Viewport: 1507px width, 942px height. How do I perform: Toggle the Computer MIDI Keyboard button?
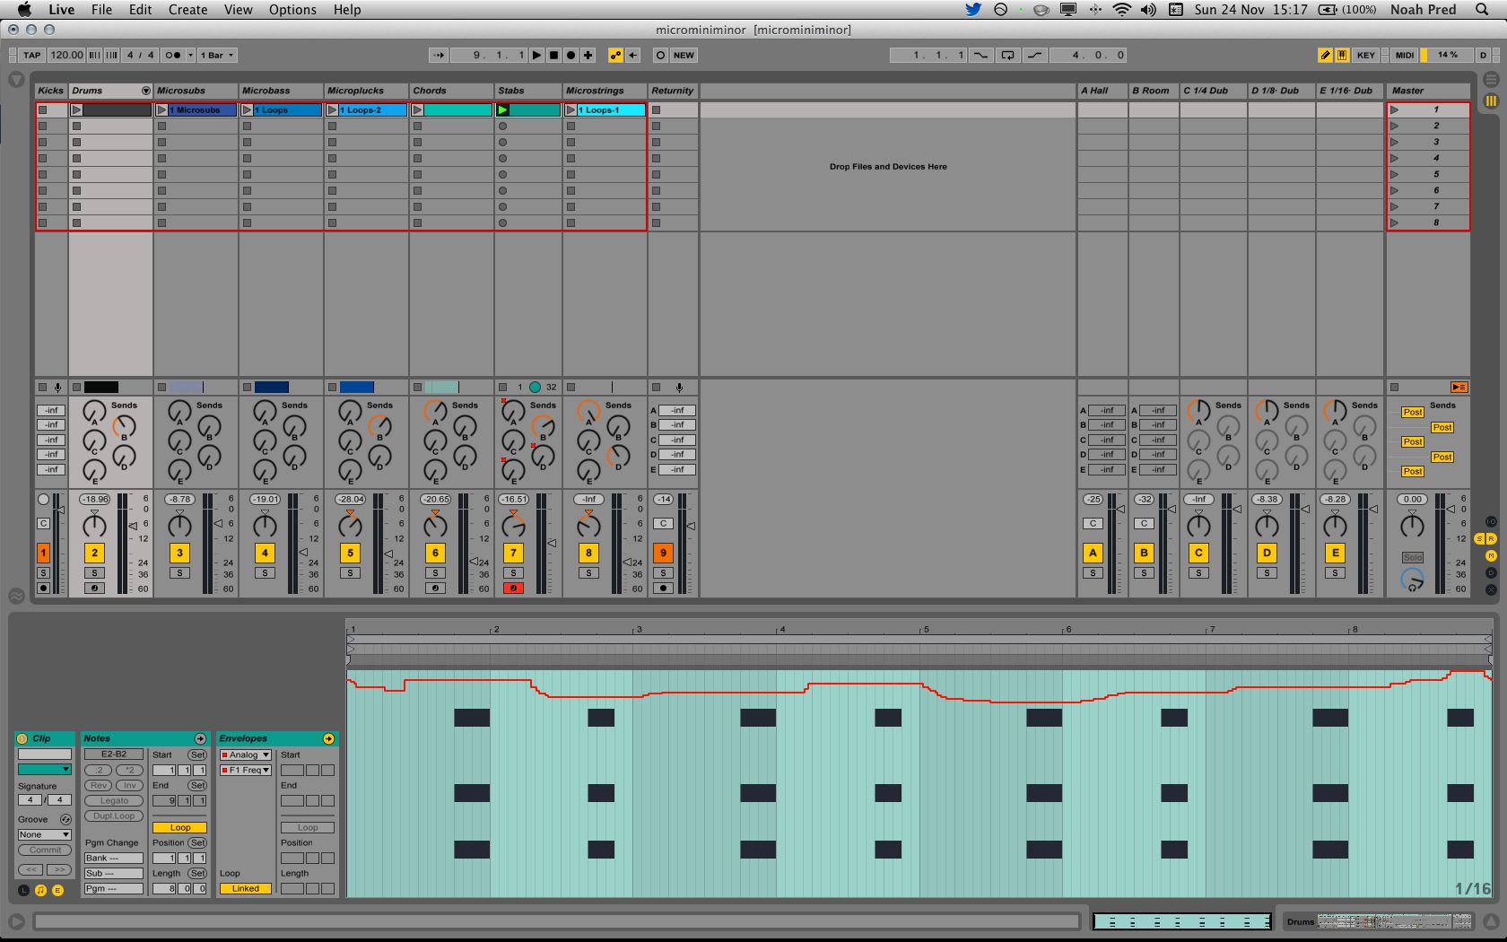pyautogui.click(x=1342, y=55)
